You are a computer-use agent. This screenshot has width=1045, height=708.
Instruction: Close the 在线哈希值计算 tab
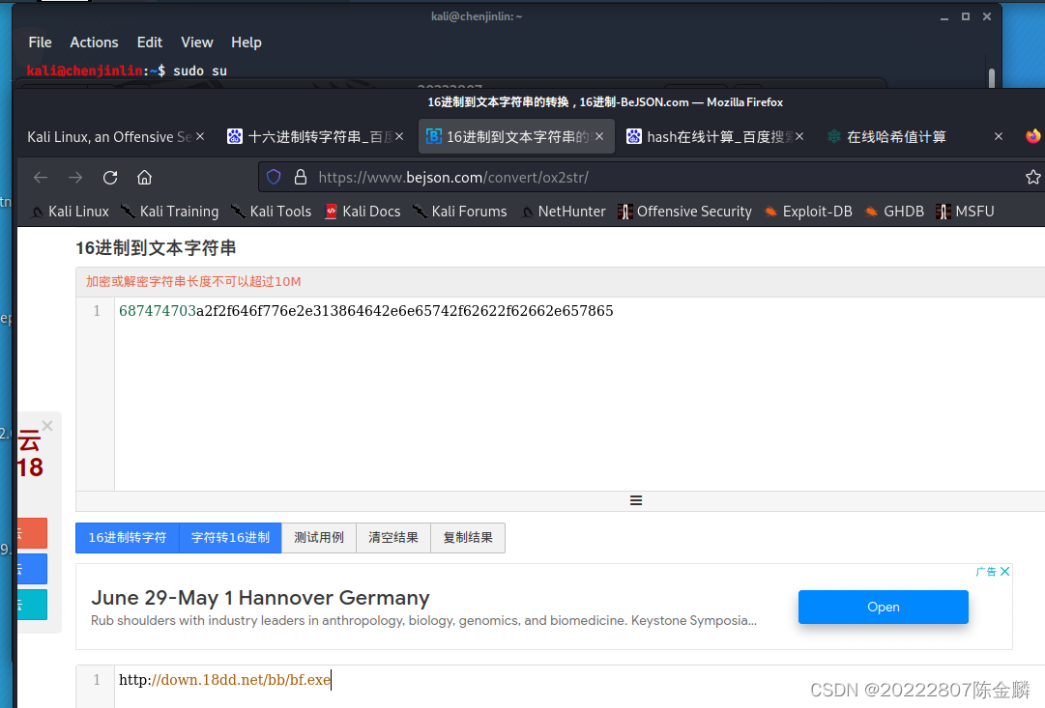[999, 136]
